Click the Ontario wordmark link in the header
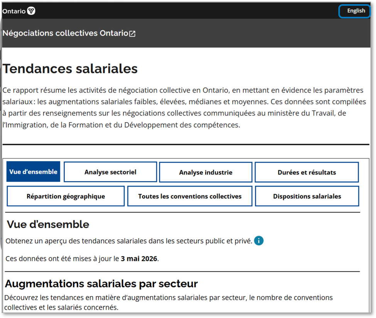The width and height of the screenshot is (376, 318). coord(14,11)
